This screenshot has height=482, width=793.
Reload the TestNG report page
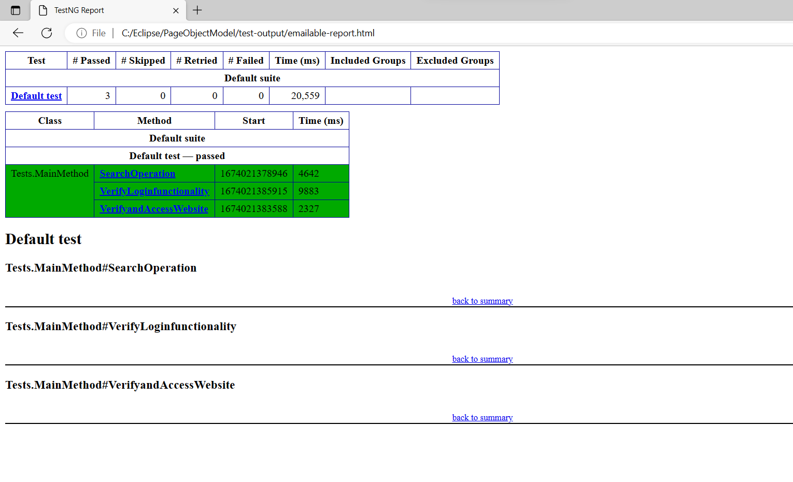[x=47, y=33]
